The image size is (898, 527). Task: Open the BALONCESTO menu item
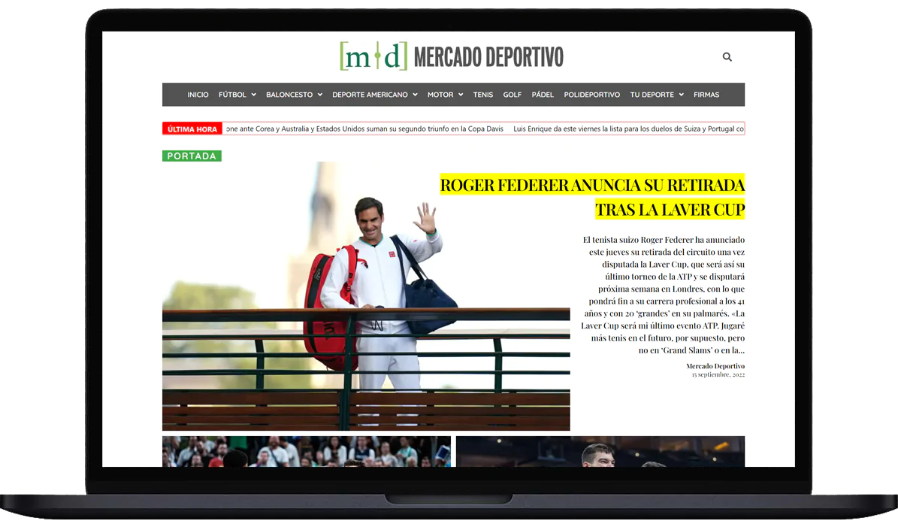(289, 95)
